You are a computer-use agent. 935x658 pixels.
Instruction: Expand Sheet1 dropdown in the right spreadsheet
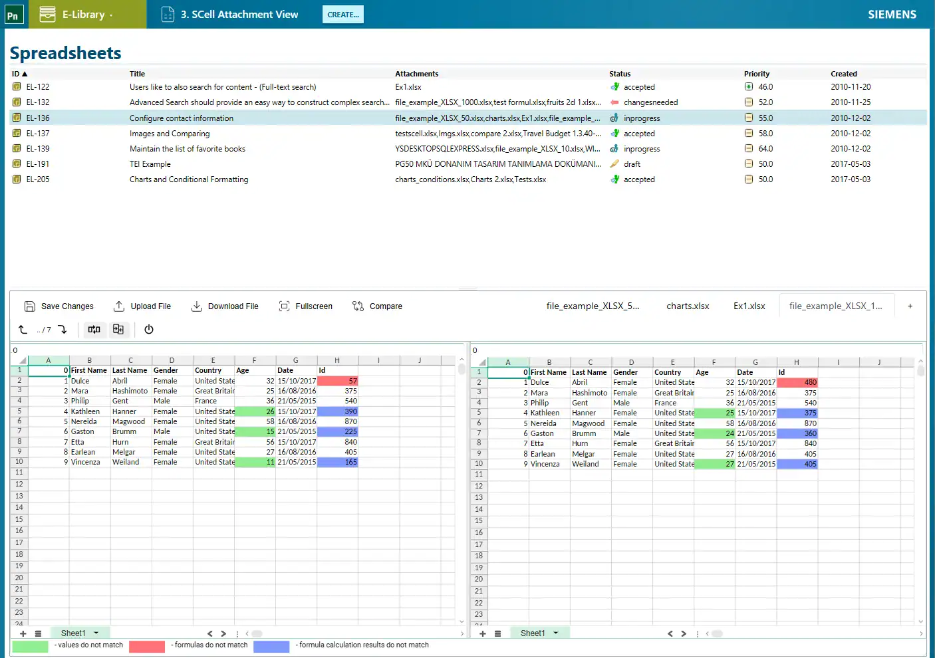(x=556, y=633)
